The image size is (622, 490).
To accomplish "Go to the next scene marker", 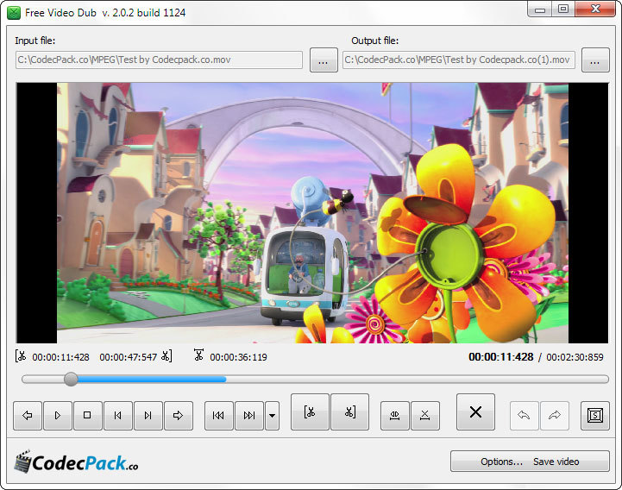I will click(249, 416).
